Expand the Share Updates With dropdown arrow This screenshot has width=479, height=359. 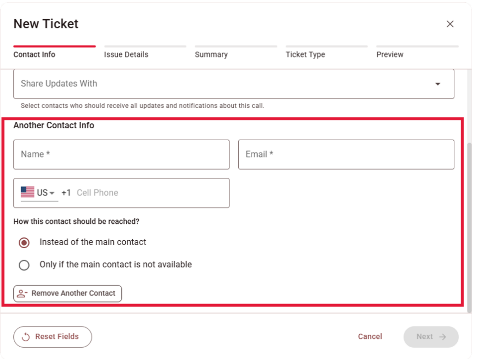point(437,84)
